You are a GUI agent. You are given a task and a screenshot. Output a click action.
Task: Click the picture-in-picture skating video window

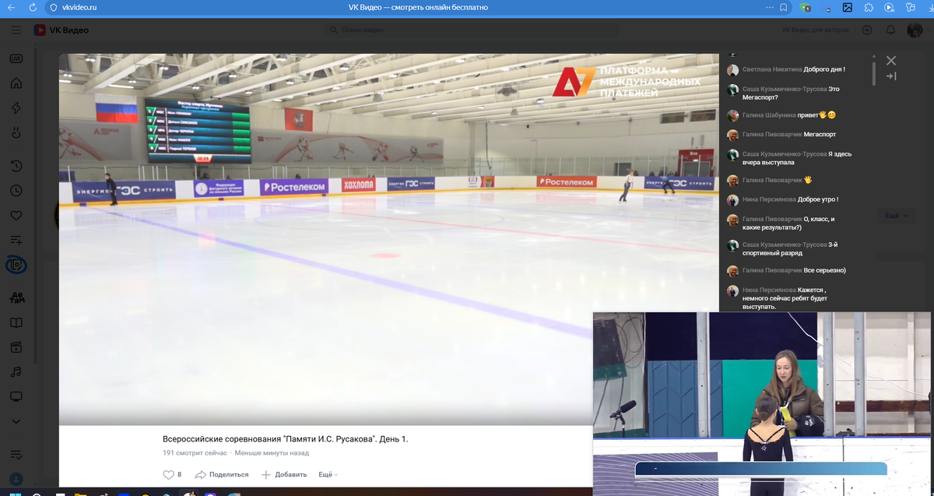pos(763,403)
